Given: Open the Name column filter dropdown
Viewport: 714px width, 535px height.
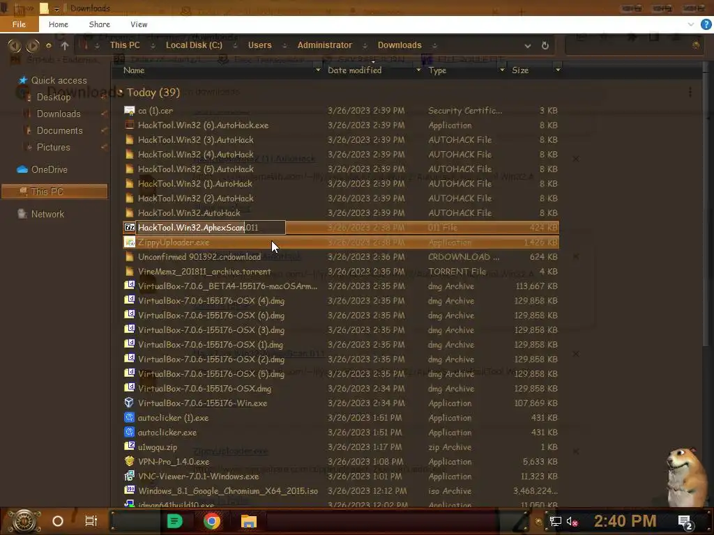Looking at the screenshot, I should [x=317, y=70].
